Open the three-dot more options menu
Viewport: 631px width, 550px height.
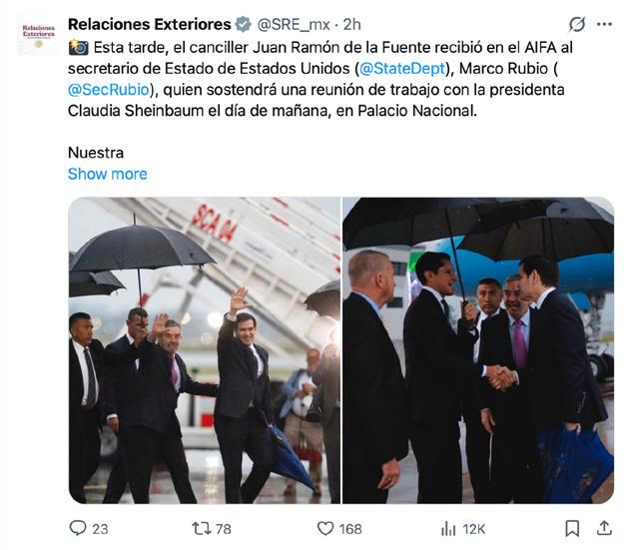(604, 24)
